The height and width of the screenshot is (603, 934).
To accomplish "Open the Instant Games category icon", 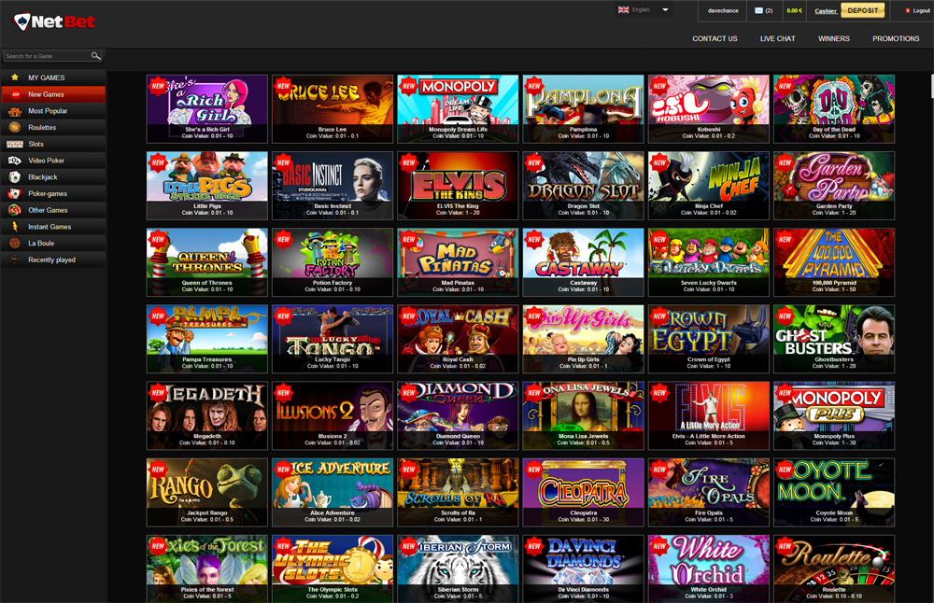I will pyautogui.click(x=15, y=227).
